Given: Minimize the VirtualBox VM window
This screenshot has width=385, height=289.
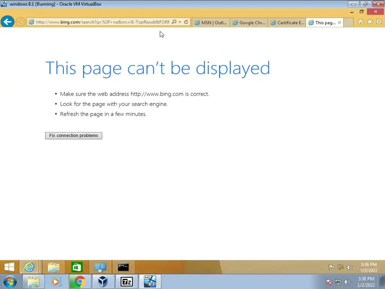Looking at the screenshot, I should click(353, 4).
